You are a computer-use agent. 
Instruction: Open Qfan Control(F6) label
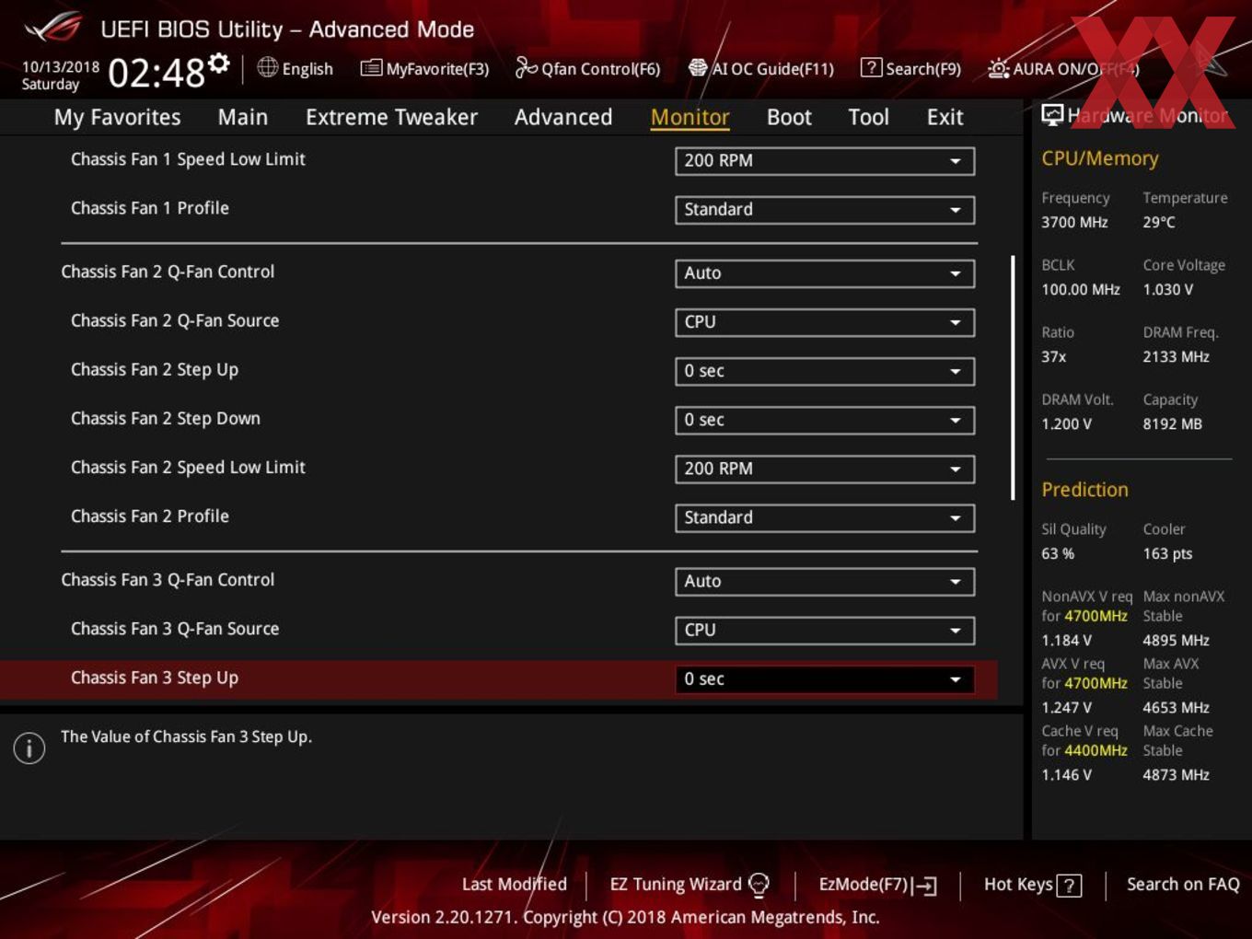(600, 69)
